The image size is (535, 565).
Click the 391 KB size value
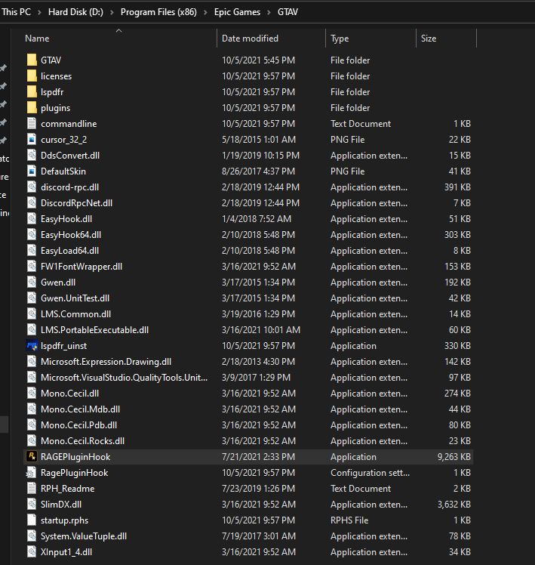pos(457,187)
